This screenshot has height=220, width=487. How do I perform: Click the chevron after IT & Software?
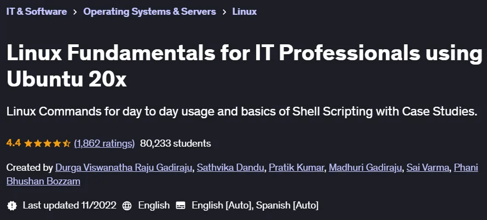(75, 12)
